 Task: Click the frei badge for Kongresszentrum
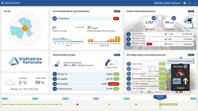pos(116,89)
